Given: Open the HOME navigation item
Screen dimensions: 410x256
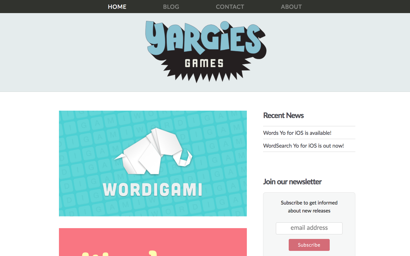Looking at the screenshot, I should tap(117, 7).
